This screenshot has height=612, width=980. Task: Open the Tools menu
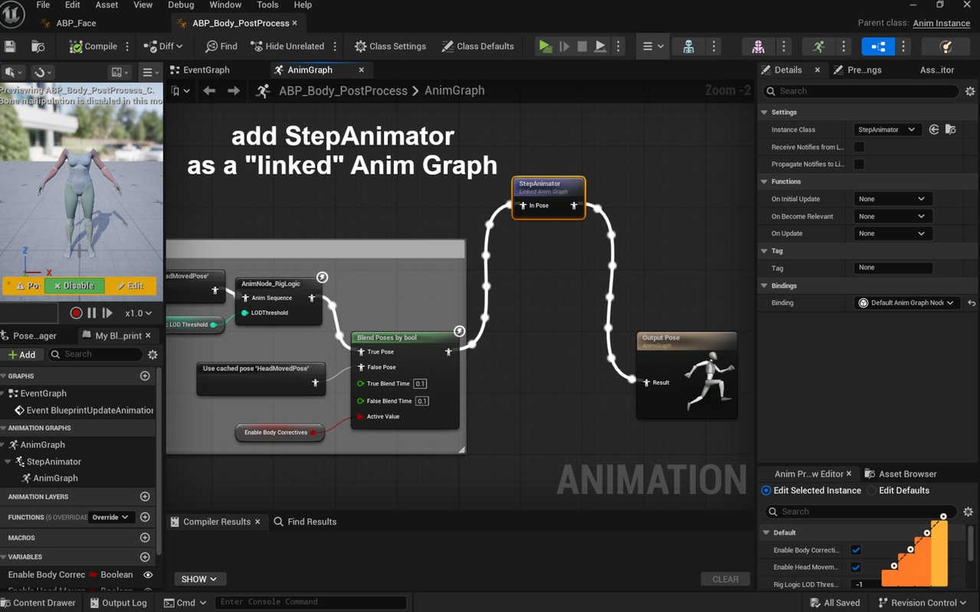click(267, 5)
